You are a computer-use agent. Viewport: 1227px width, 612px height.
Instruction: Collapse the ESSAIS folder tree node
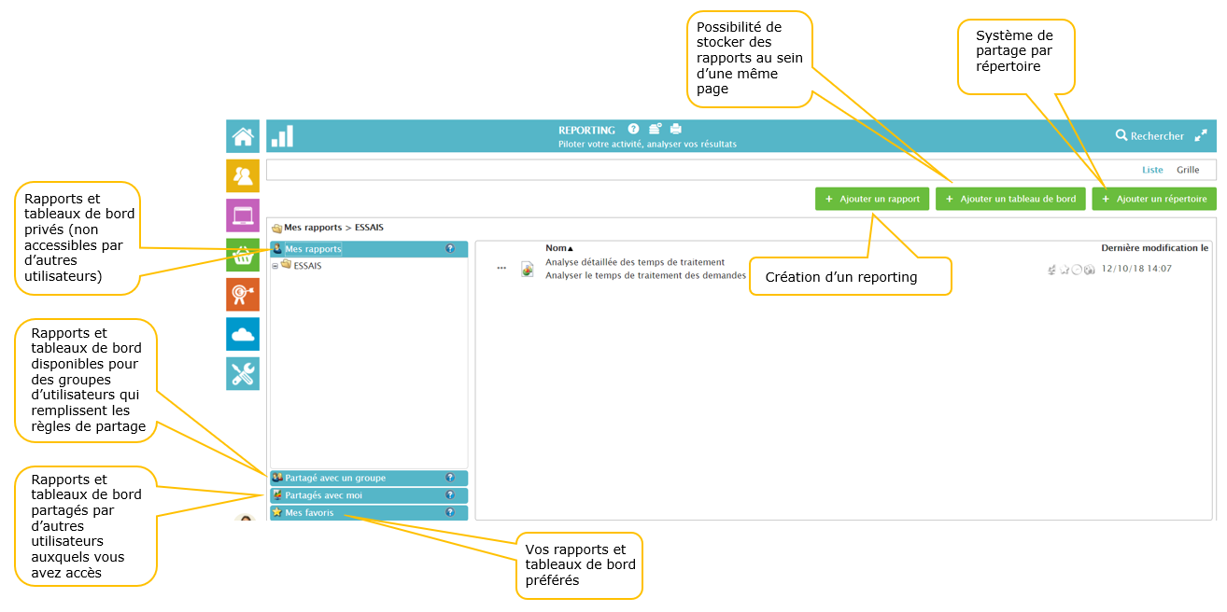[275, 266]
